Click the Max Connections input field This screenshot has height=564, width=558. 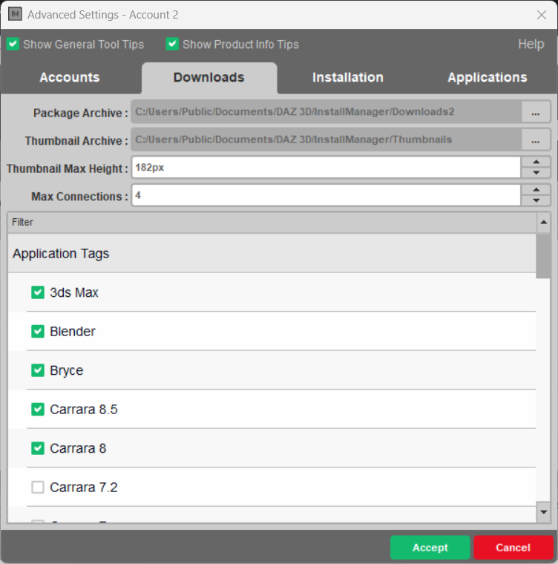point(326,196)
